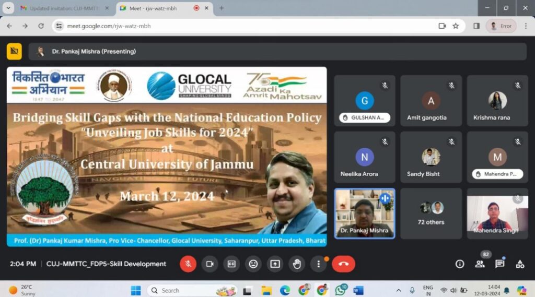Open File Explorer from taskbar
Image resolution: width=535 pixels, height=297 pixels.
coord(266,291)
